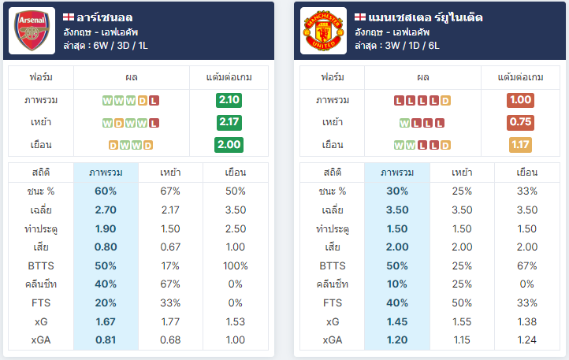Click Arsenal's อังกฤษ - เอฟเอคัพ competition label

pyautogui.click(x=101, y=32)
